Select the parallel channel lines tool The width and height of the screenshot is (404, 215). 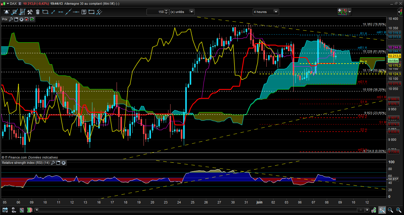pyautogui.click(x=99, y=12)
